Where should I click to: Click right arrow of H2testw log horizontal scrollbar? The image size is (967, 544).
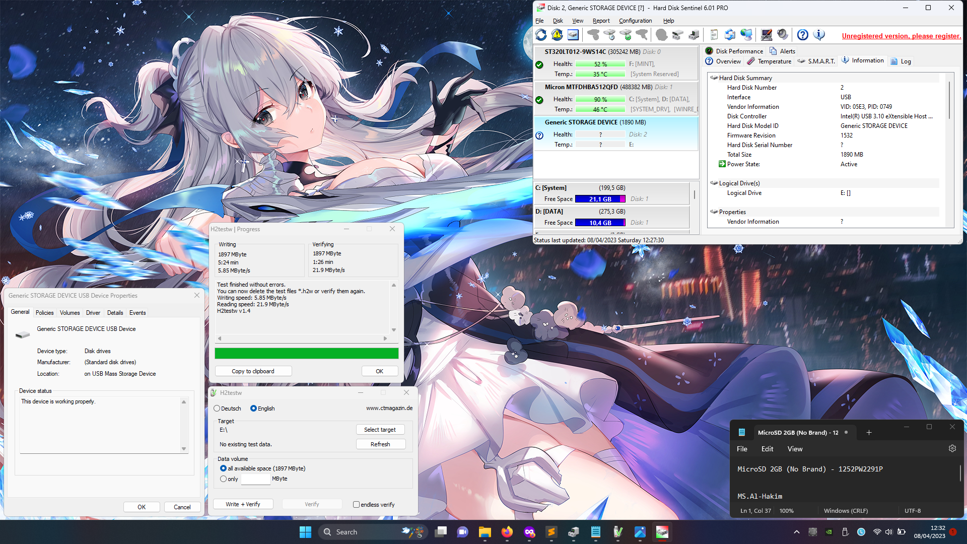pyautogui.click(x=385, y=338)
